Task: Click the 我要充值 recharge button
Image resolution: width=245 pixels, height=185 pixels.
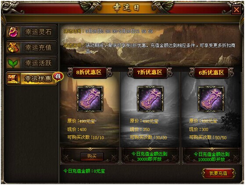Action: click(219, 173)
